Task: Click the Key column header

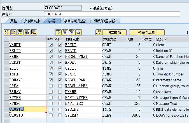Action: tap(50, 39)
